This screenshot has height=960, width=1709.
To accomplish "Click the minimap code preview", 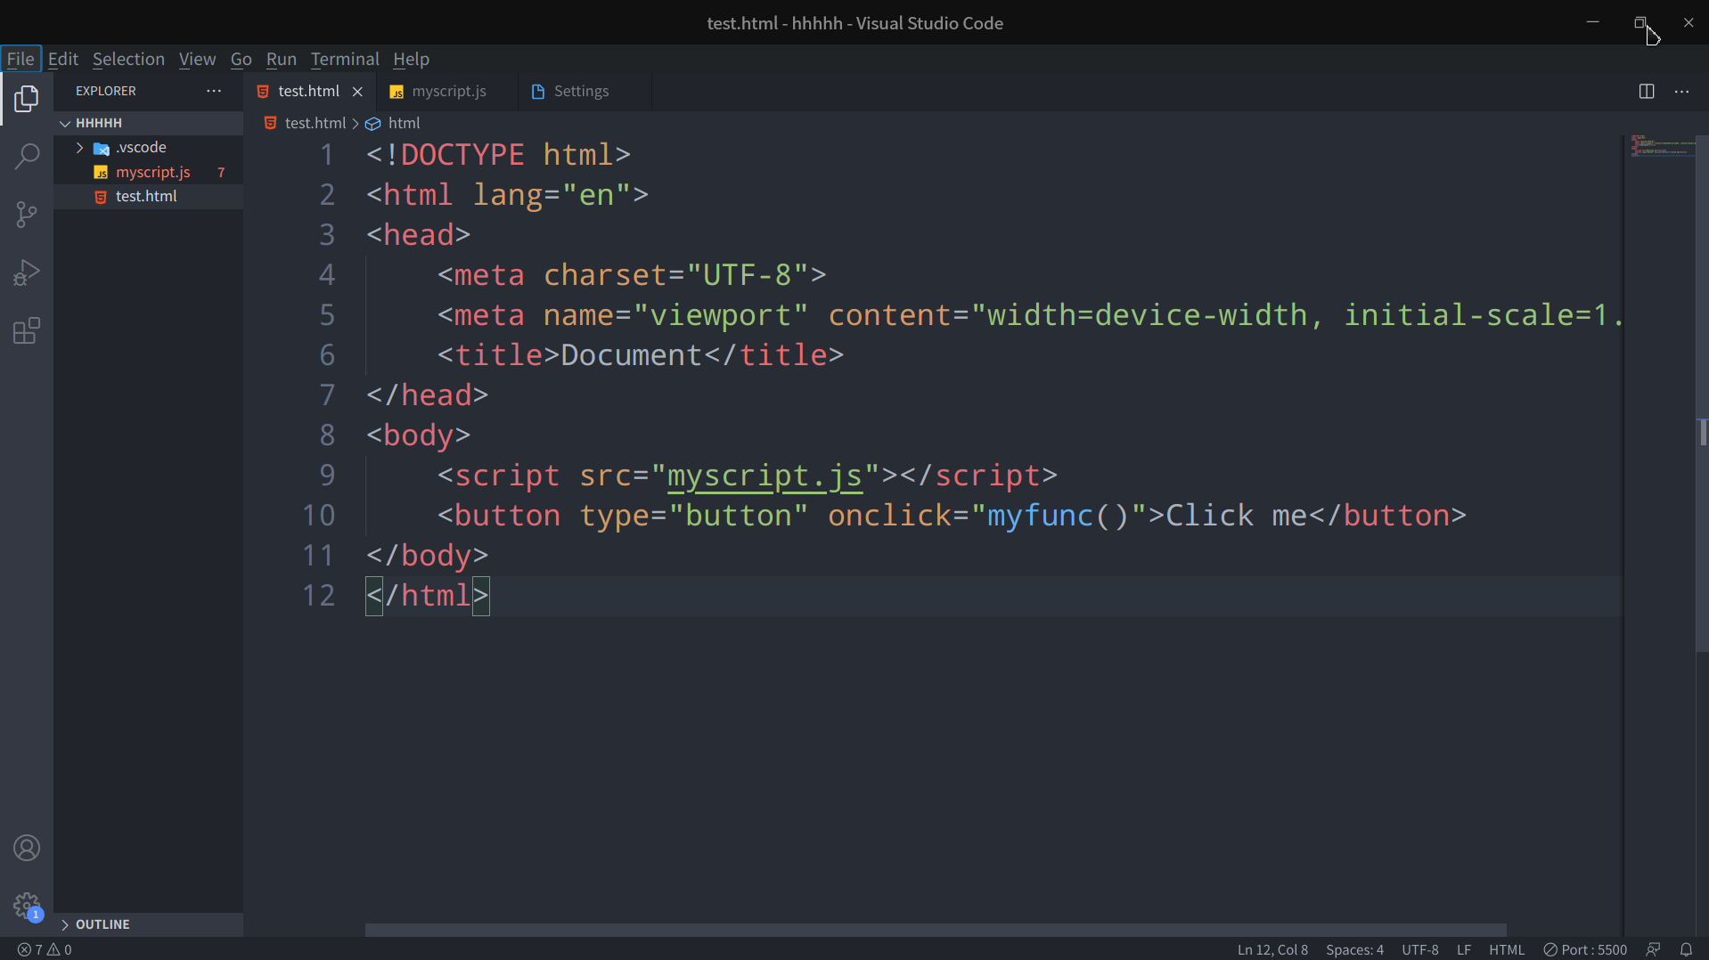I will pyautogui.click(x=1663, y=145).
